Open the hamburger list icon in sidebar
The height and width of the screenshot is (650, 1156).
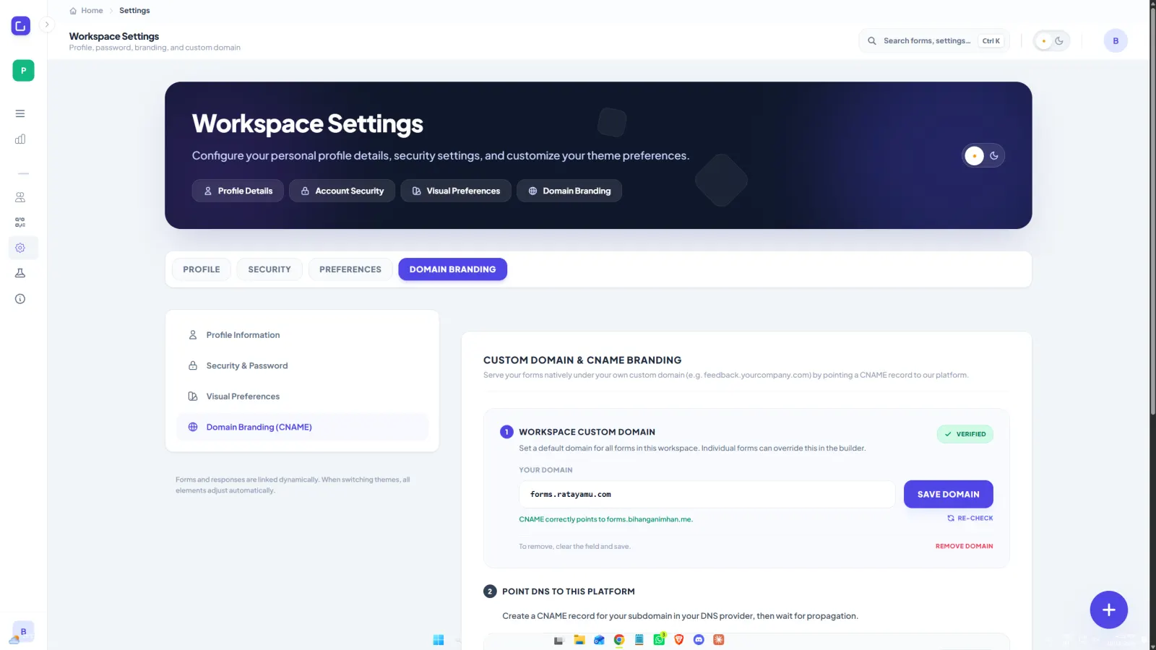20,113
